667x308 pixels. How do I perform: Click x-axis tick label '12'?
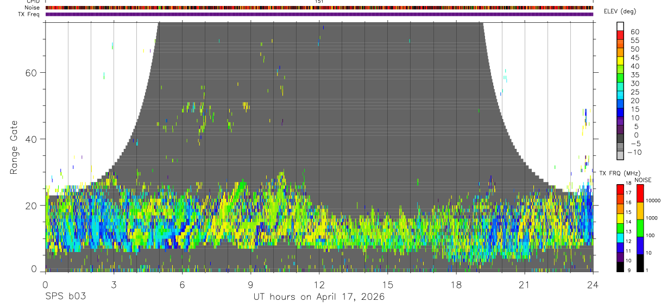319,284
